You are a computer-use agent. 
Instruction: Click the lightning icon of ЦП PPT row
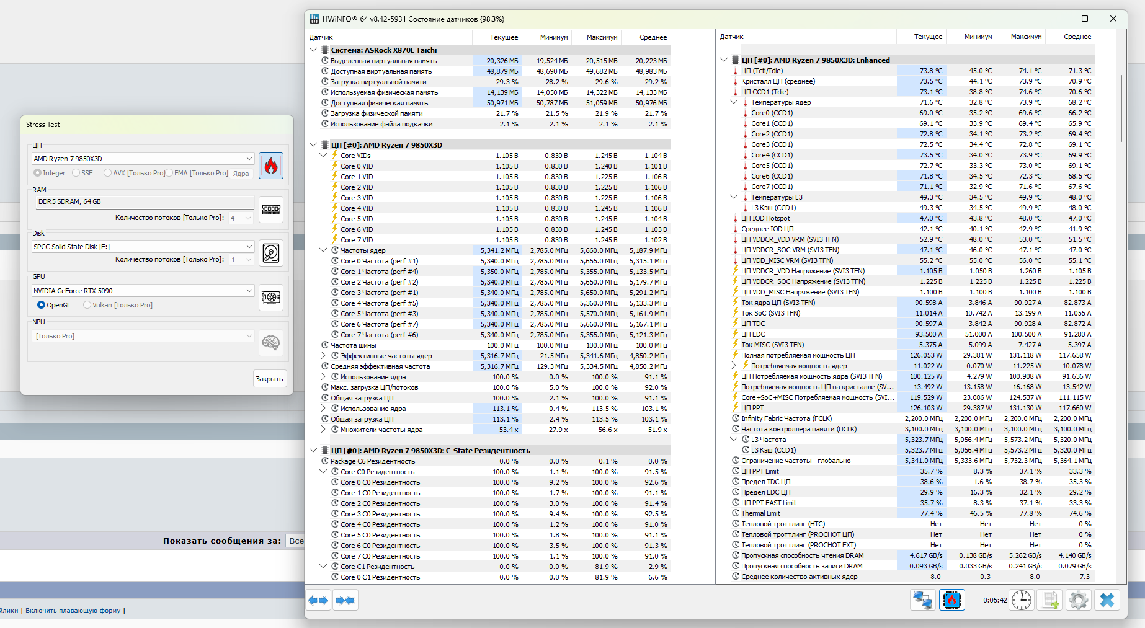pyautogui.click(x=736, y=408)
